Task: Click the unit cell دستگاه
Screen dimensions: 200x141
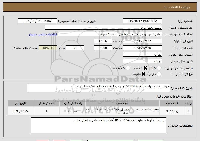Action: (x=72, y=111)
